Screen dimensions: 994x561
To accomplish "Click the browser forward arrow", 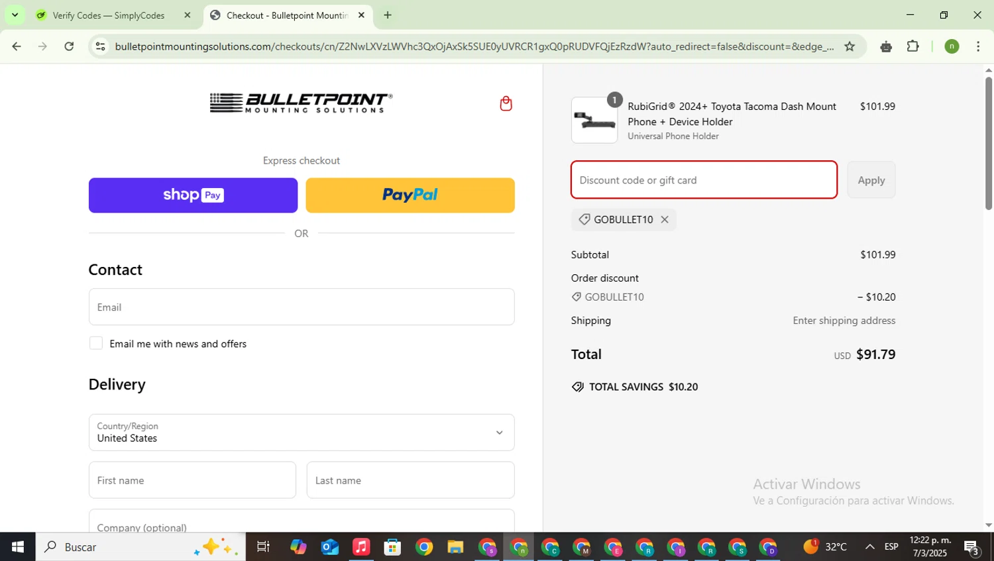I will 42,46.
